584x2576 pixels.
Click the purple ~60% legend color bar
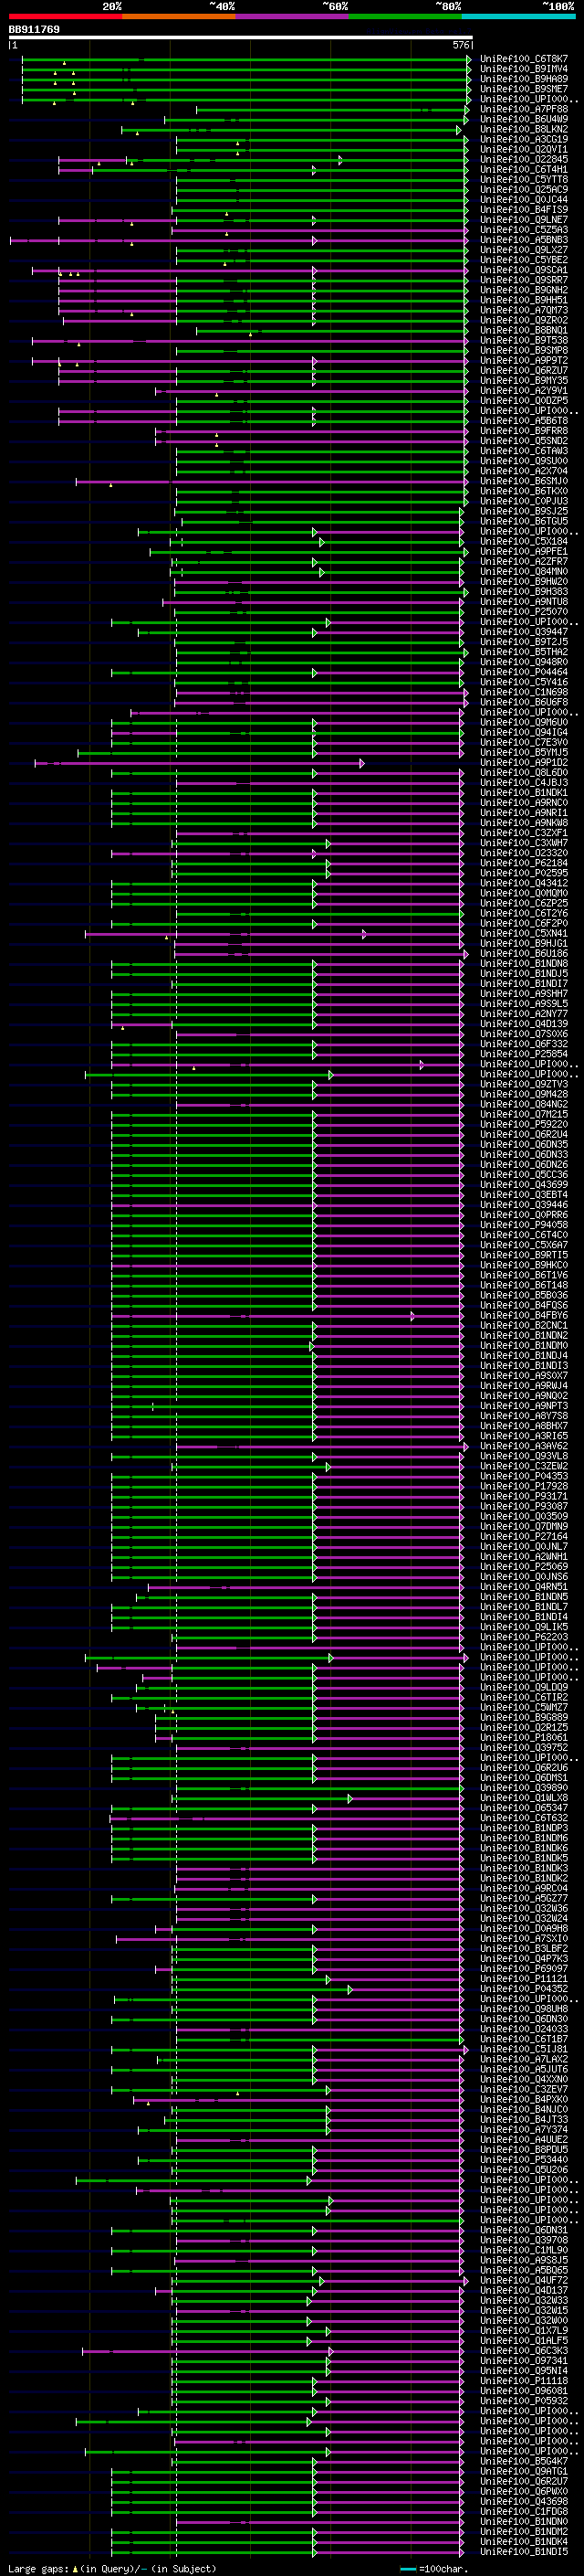(x=293, y=16)
